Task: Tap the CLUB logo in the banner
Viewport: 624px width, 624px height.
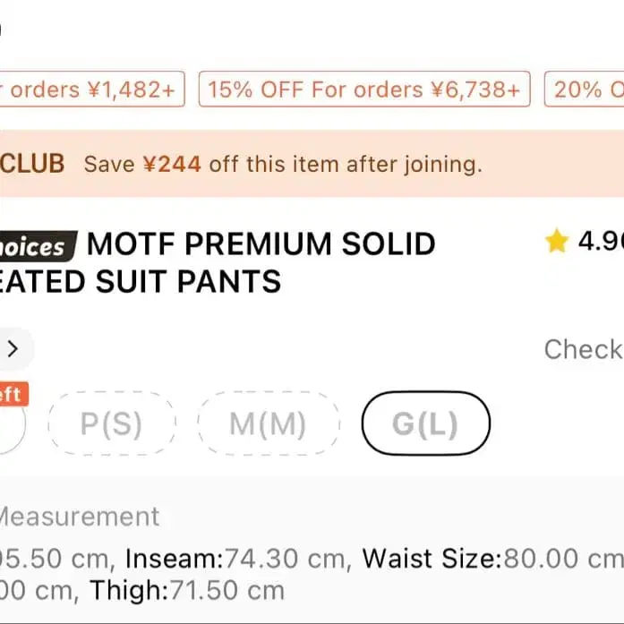Action: 32,164
